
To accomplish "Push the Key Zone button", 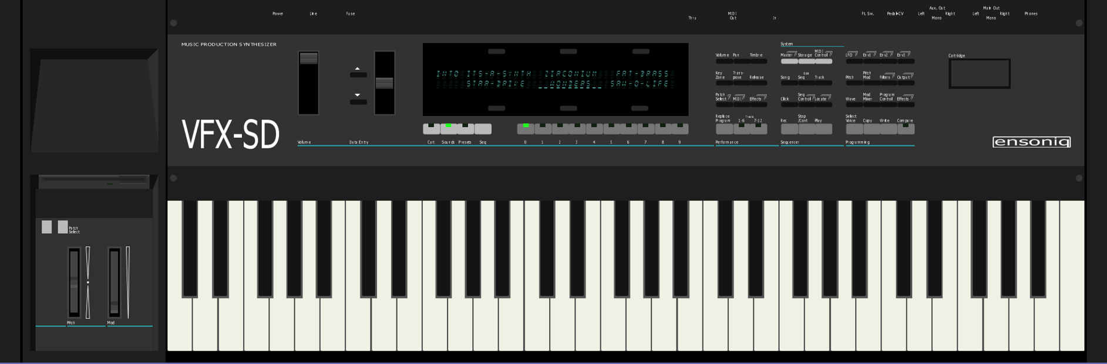I will click(725, 83).
